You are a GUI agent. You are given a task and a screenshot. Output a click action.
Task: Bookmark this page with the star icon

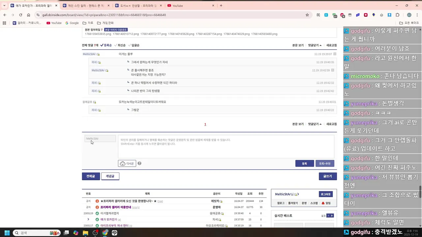tap(307, 15)
